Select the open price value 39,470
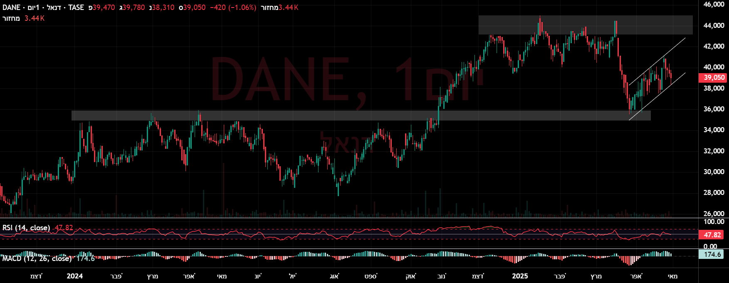The width and height of the screenshot is (729, 283). click(x=104, y=7)
